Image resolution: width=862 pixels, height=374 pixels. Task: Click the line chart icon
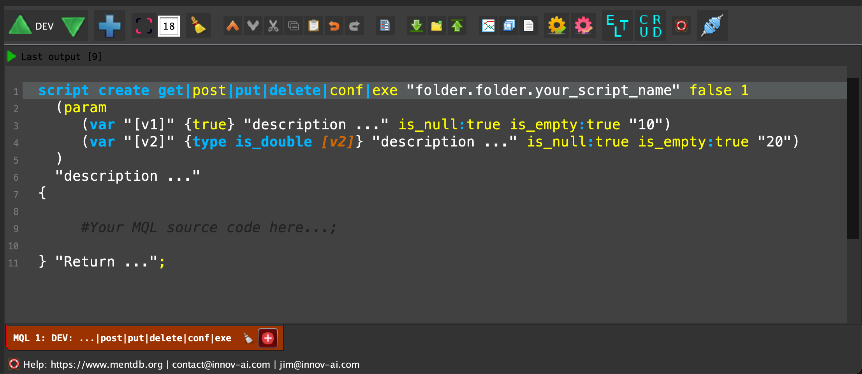pyautogui.click(x=488, y=26)
